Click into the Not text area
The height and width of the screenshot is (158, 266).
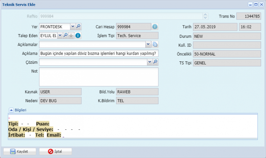[x=99, y=77]
